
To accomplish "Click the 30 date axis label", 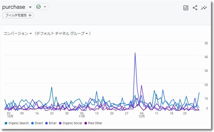I will coord(67,113).
